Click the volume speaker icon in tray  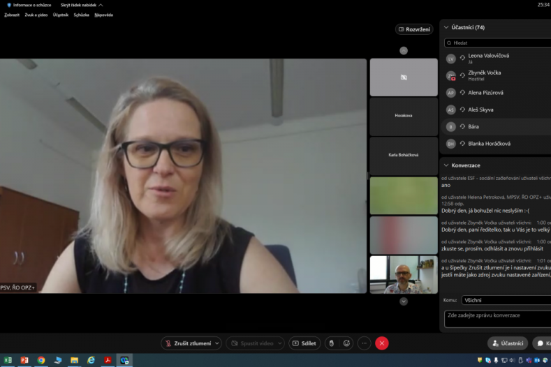click(513, 360)
